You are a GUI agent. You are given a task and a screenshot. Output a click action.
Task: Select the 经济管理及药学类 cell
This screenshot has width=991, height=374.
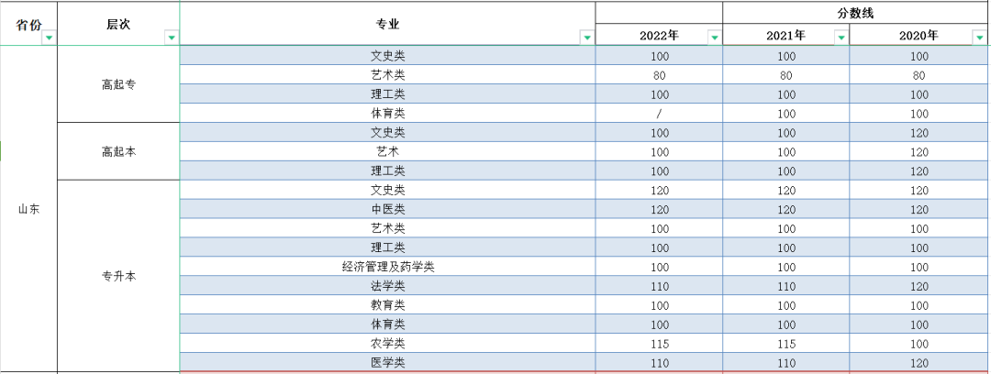coord(387,267)
